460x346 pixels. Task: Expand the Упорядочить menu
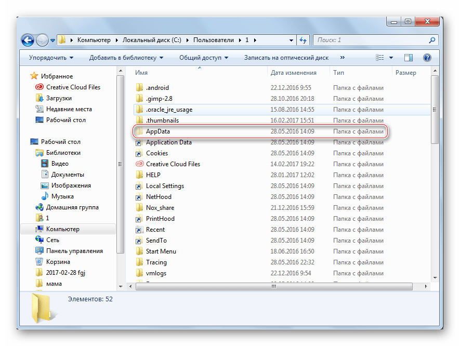click(x=51, y=58)
